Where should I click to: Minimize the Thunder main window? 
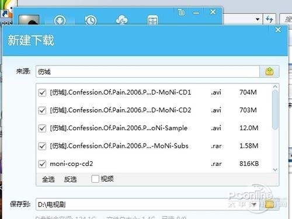tap(196, 13)
